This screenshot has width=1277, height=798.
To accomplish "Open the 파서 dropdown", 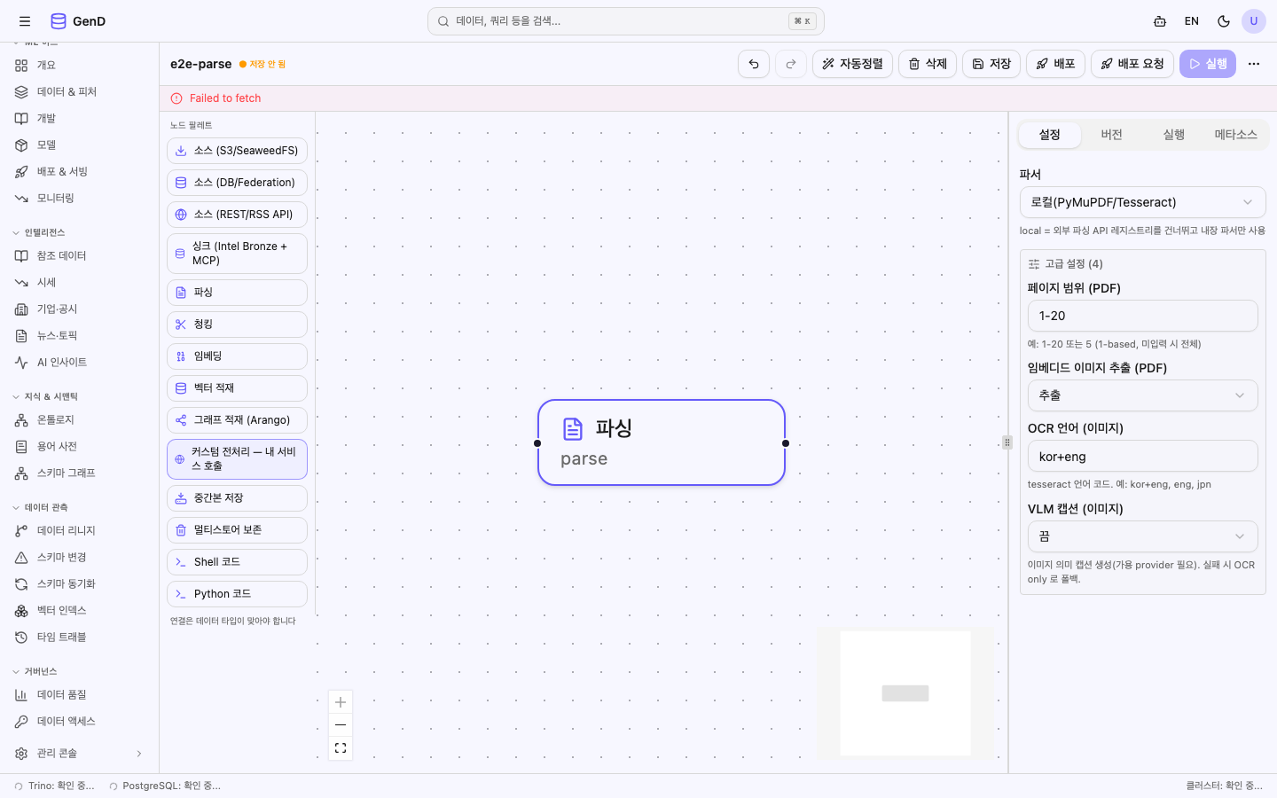I will pos(1142,202).
